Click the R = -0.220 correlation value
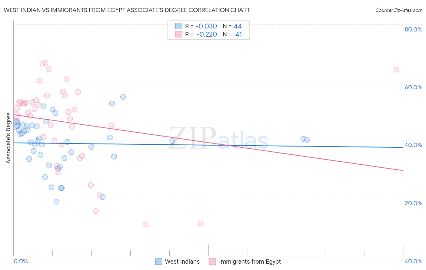The width and height of the screenshot is (426, 270). coord(201,34)
